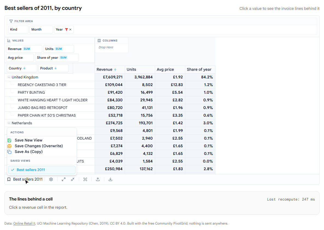
Task: Choose Save Changes (Overwrite) from the Actions menu
Action: (x=39, y=146)
